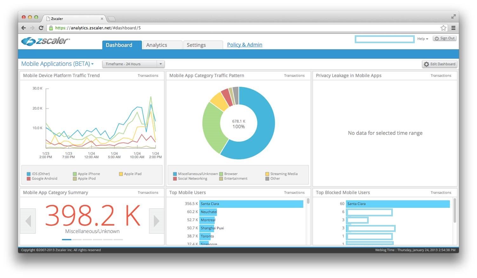Expand the Mobile Applications (BETA) dashboard selector
The height and width of the screenshot is (278, 477).
pyautogui.click(x=57, y=64)
